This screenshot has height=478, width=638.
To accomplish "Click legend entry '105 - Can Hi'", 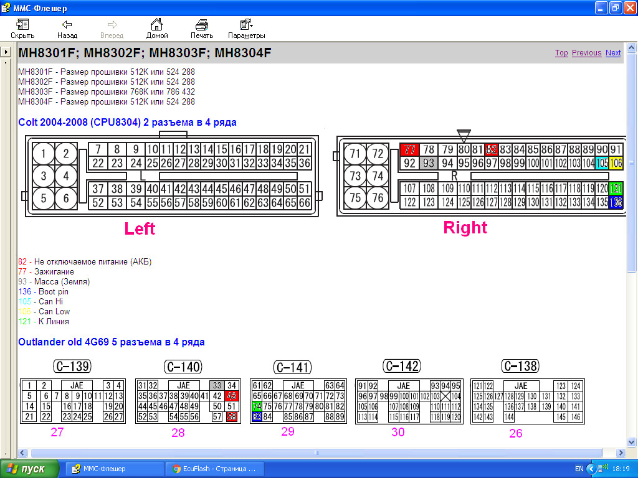I will click(x=40, y=301).
